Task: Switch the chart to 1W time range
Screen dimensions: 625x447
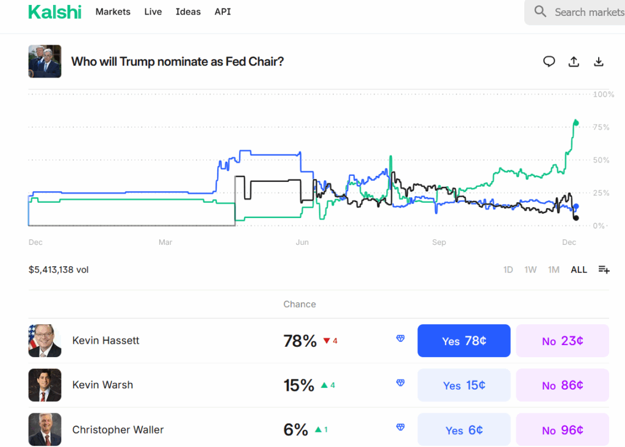Action: point(530,269)
